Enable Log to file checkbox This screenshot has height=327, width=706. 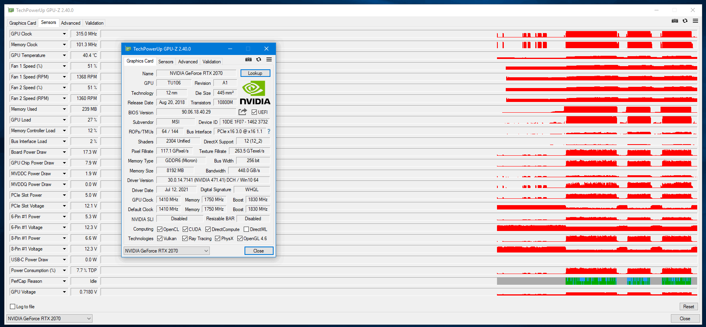(x=12, y=307)
